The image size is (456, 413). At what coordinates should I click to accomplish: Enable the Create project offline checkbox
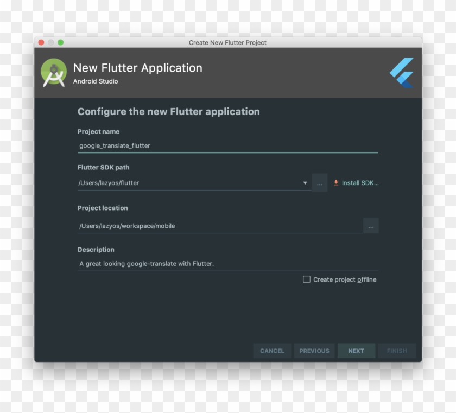tap(307, 279)
